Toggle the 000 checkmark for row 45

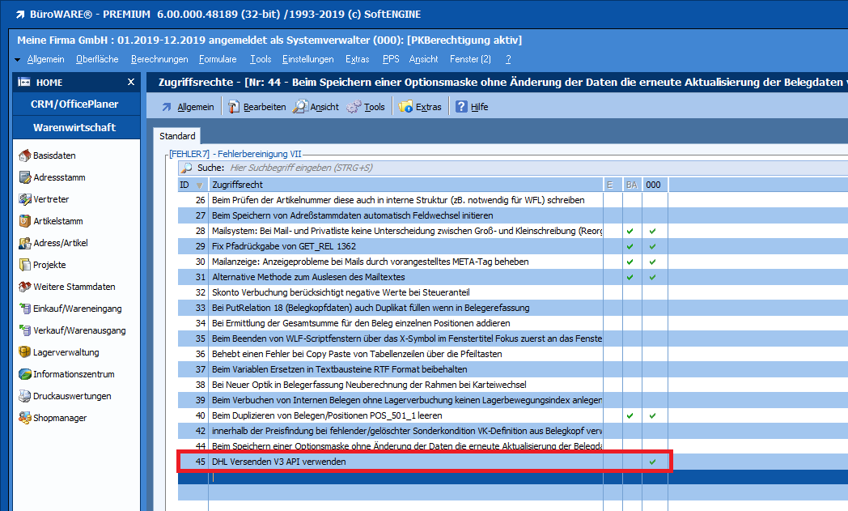pyautogui.click(x=652, y=462)
